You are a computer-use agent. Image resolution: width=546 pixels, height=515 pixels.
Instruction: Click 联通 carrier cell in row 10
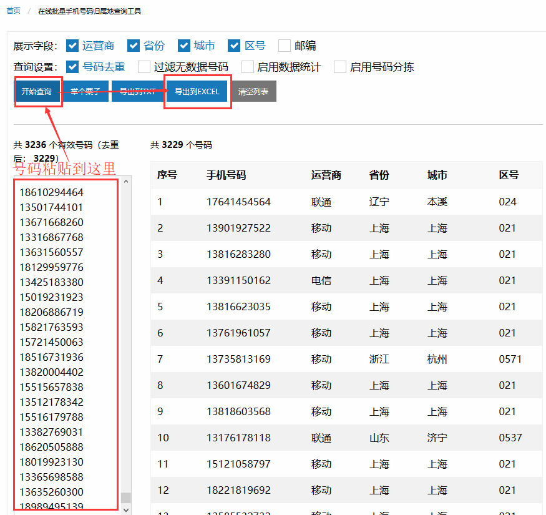(321, 438)
